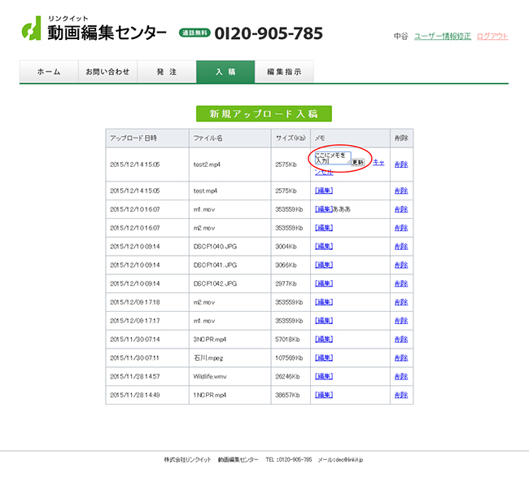Click the ログアウト link
Image resolution: width=529 pixels, height=491 pixels.
(x=492, y=36)
